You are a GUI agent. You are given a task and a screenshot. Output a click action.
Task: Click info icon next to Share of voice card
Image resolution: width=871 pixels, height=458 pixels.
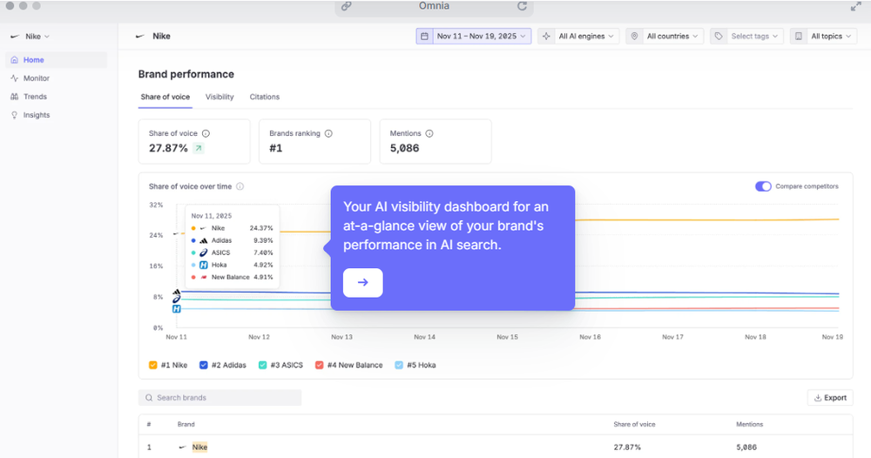[x=206, y=133]
